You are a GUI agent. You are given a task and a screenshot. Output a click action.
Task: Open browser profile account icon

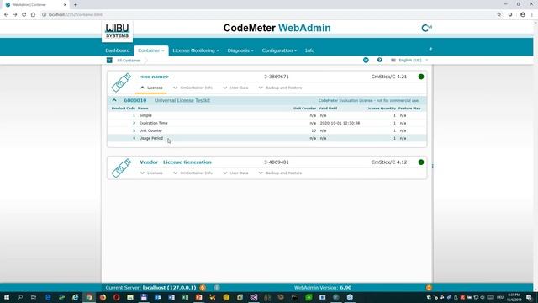pyautogui.click(x=523, y=15)
